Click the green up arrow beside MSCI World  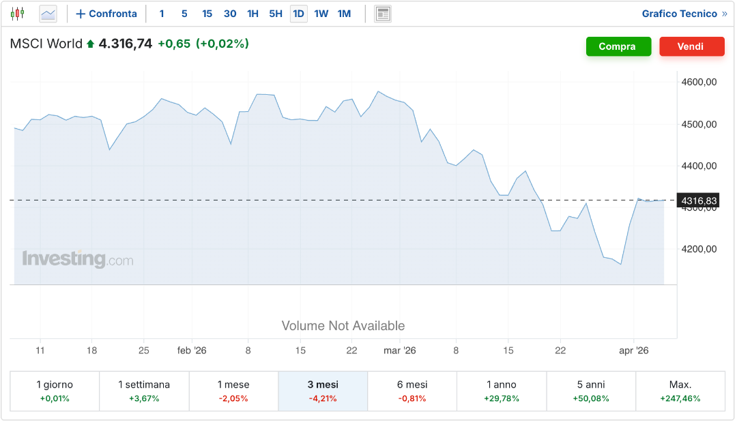pos(90,44)
